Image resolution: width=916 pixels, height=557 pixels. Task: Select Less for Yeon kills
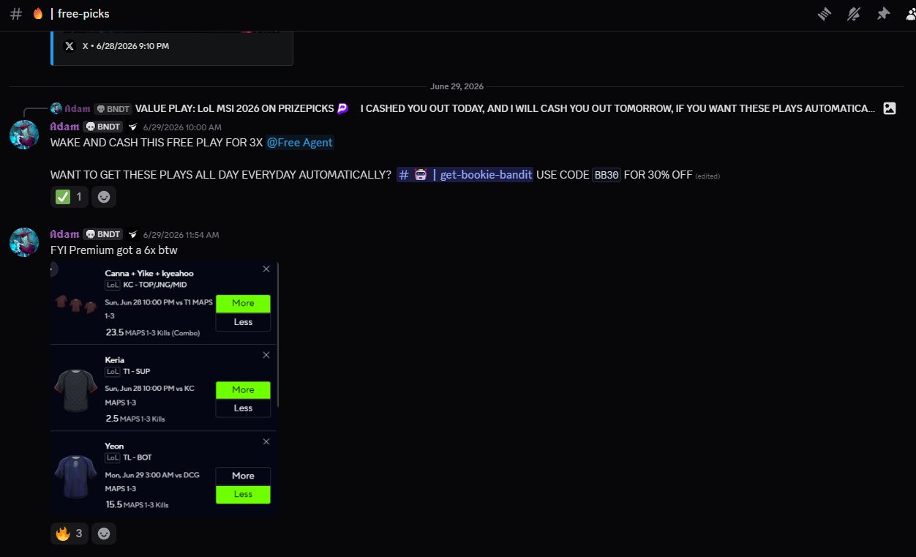click(x=243, y=495)
